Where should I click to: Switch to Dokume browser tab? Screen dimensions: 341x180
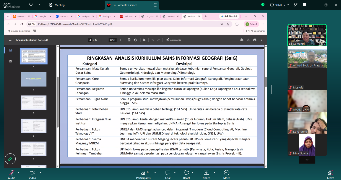[170, 16]
